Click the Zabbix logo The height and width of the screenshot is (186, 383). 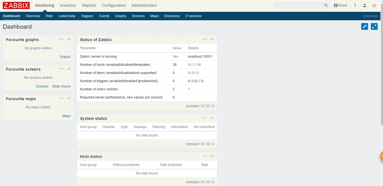pyautogui.click(x=16, y=5)
